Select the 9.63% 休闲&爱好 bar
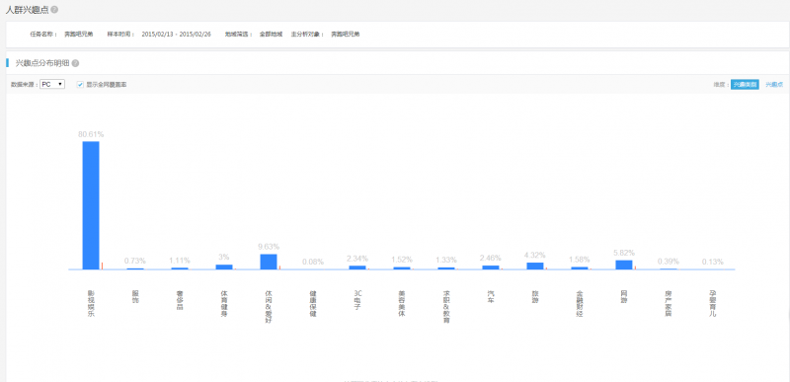Screen dimensions: 790x382 click(x=269, y=262)
